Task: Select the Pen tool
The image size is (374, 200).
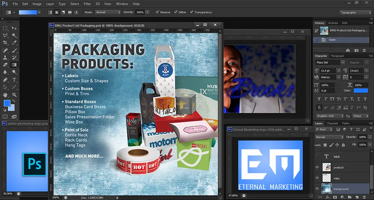Action: click(5, 80)
